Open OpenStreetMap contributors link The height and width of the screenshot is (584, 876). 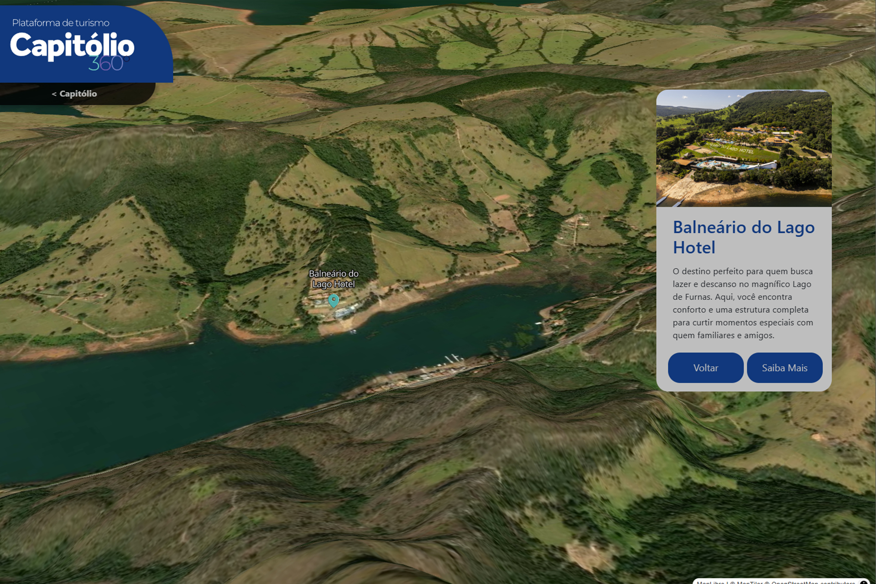click(813, 583)
